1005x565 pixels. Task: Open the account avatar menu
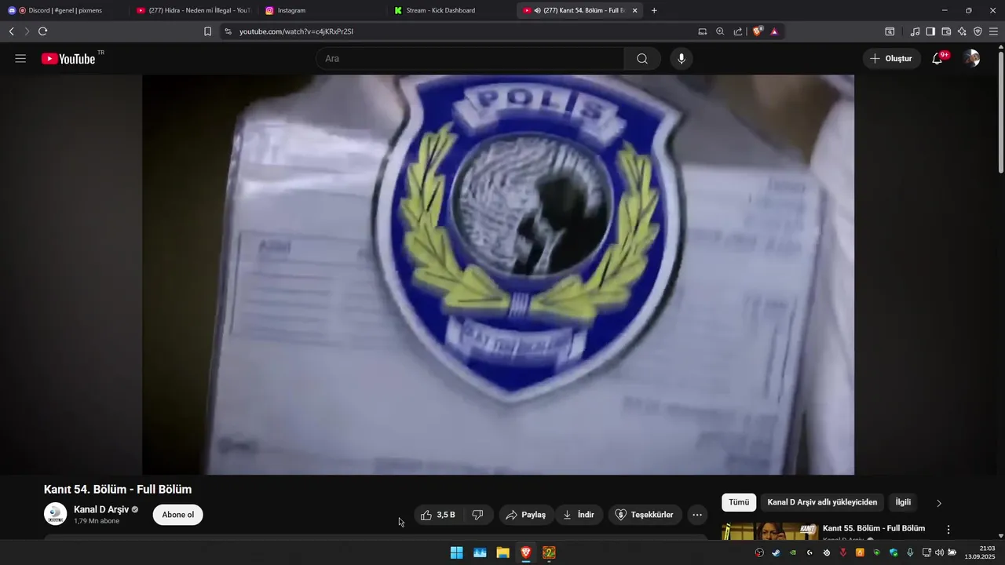(972, 59)
